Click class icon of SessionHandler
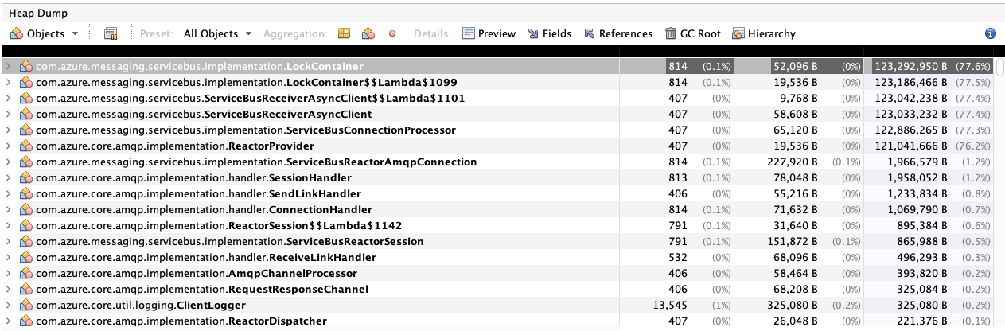This screenshot has width=1005, height=331. tap(25, 178)
